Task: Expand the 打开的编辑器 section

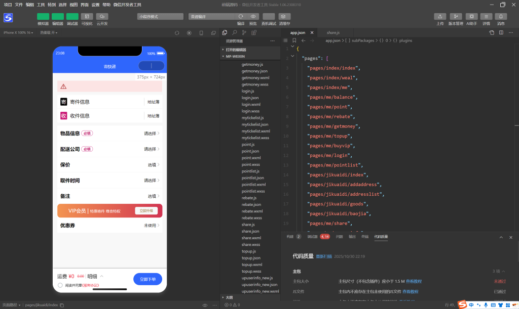Action: point(236,50)
